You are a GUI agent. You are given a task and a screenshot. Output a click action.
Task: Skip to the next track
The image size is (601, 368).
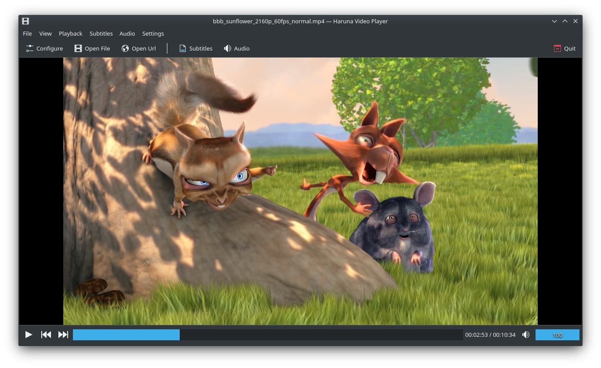(63, 335)
